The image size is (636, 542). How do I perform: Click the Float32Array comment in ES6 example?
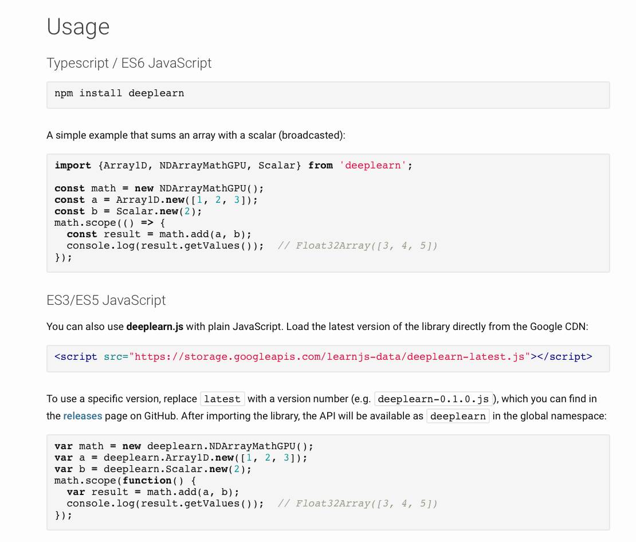tap(358, 246)
